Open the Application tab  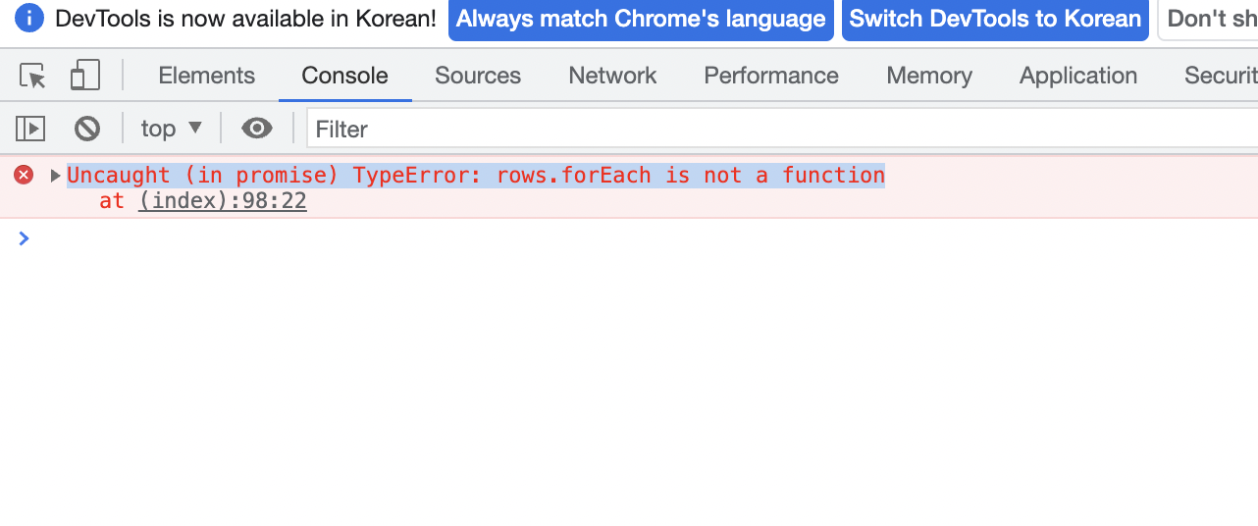(1078, 76)
